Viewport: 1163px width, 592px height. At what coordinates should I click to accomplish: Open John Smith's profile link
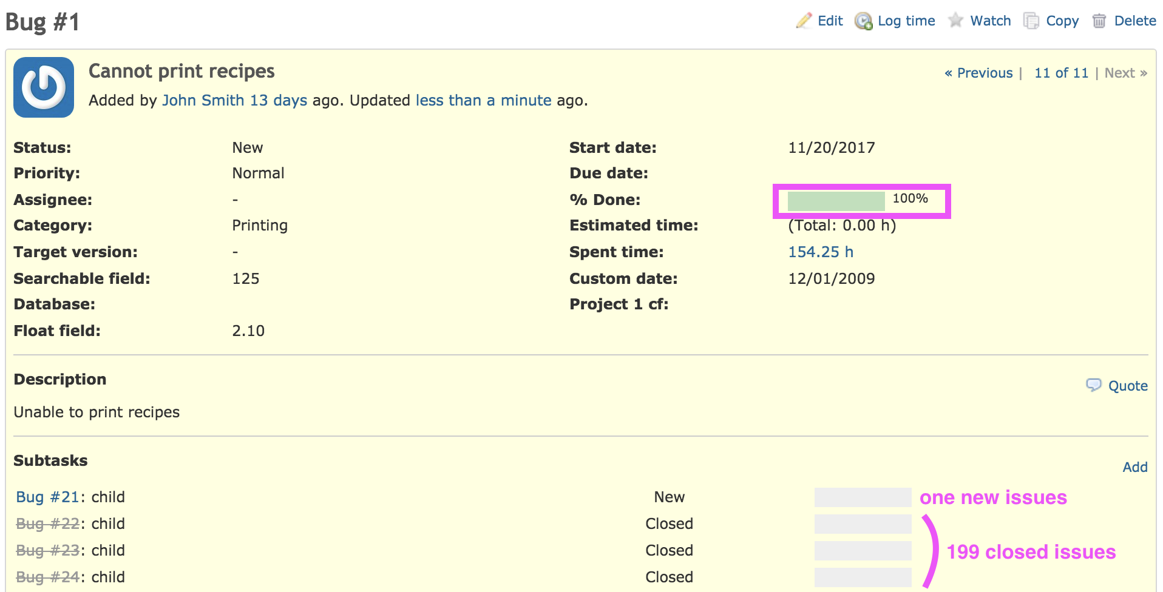point(203,100)
